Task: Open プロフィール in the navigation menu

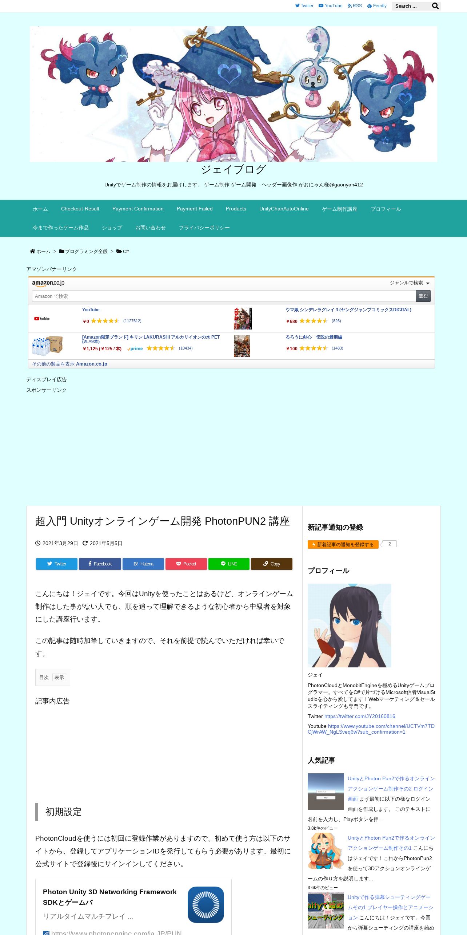Action: [x=386, y=209]
